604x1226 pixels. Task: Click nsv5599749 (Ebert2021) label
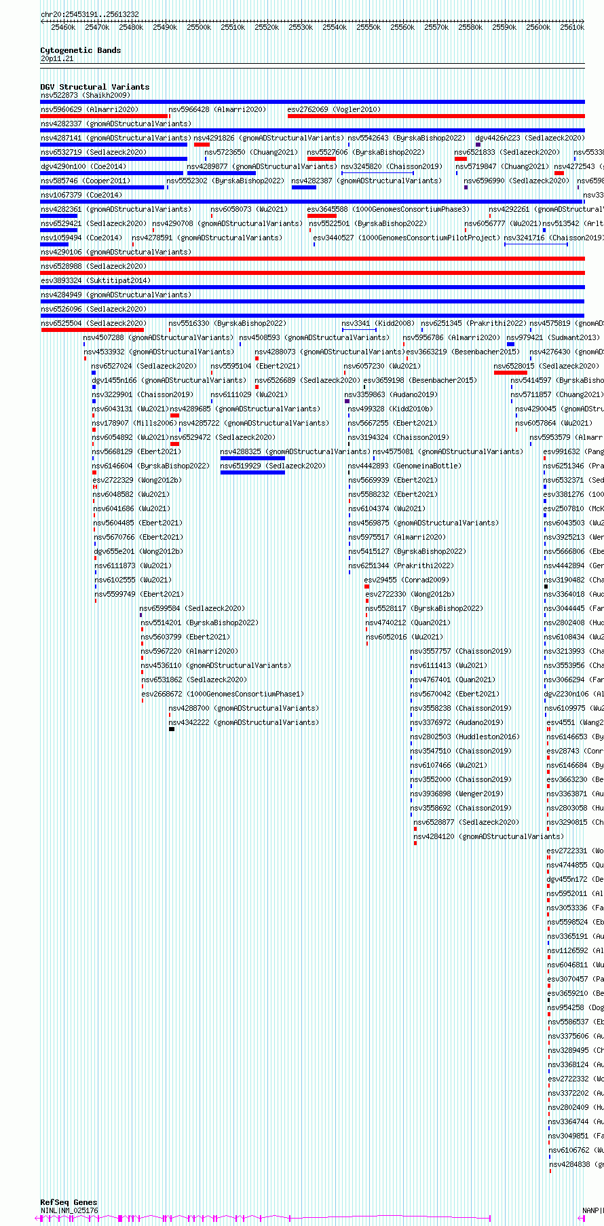tap(139, 594)
